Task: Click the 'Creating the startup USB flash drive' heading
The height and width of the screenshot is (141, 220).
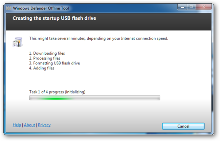Action: [x=54, y=18]
